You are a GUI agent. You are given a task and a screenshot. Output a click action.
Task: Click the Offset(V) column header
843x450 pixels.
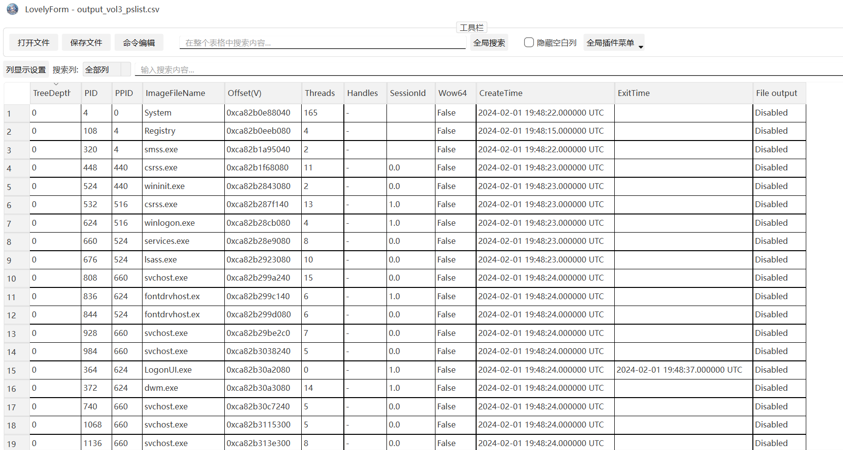point(263,93)
